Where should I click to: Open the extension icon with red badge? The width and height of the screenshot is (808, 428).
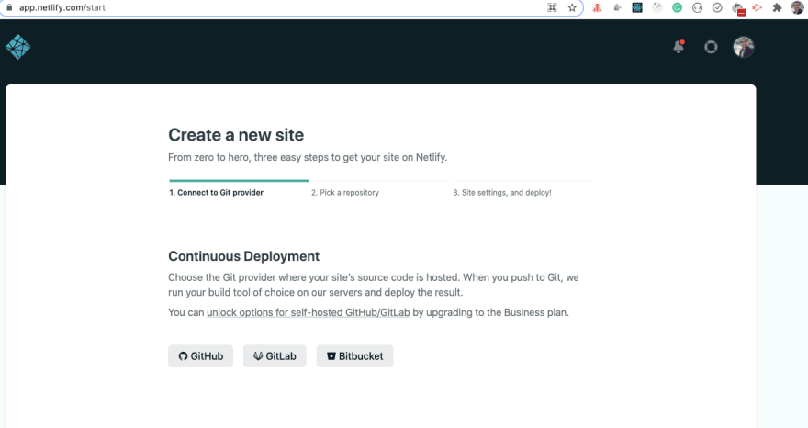coord(738,9)
